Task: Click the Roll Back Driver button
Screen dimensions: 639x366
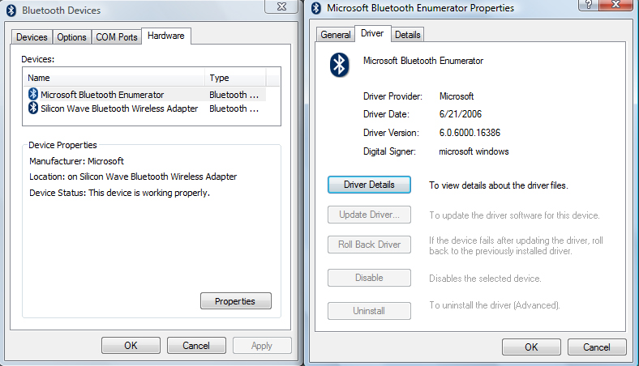Action: pyautogui.click(x=369, y=245)
